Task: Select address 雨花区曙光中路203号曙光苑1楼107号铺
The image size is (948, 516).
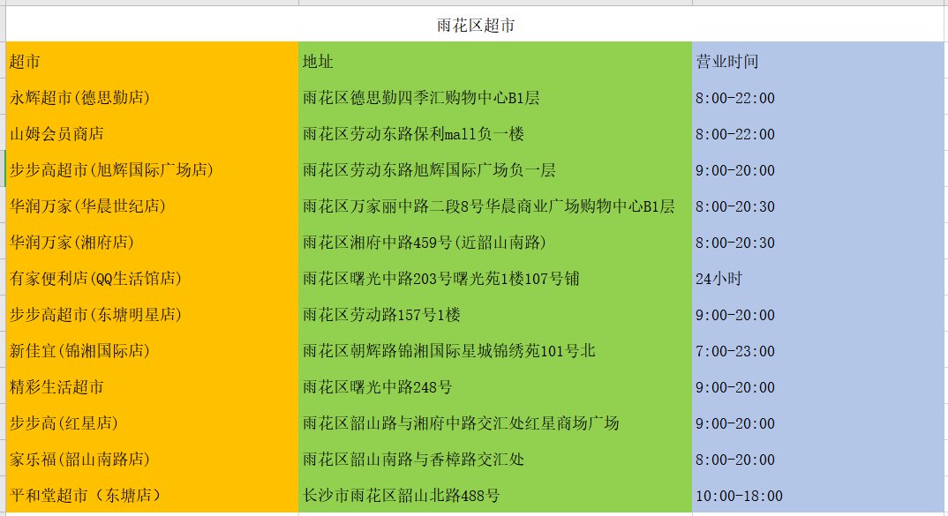Action: (495, 279)
